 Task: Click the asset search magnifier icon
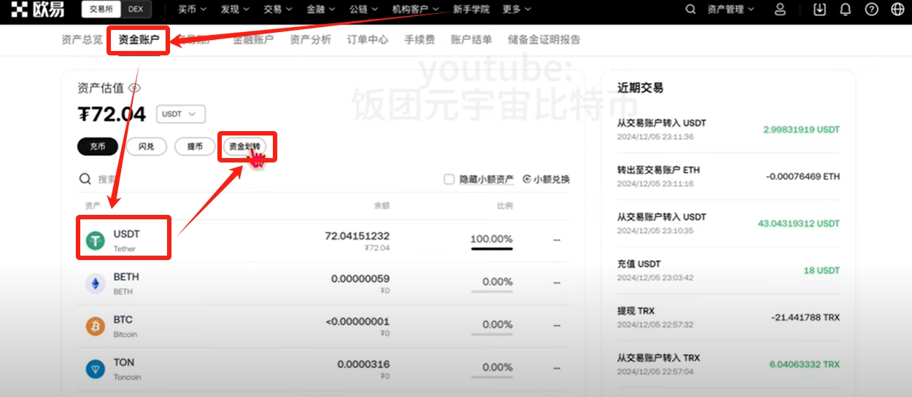[x=85, y=179]
